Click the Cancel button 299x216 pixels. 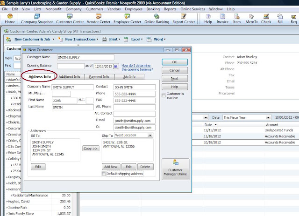point(174,70)
